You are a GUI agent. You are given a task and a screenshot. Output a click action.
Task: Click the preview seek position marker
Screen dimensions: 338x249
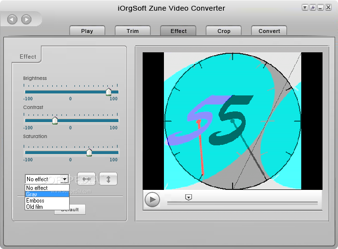tap(189, 197)
